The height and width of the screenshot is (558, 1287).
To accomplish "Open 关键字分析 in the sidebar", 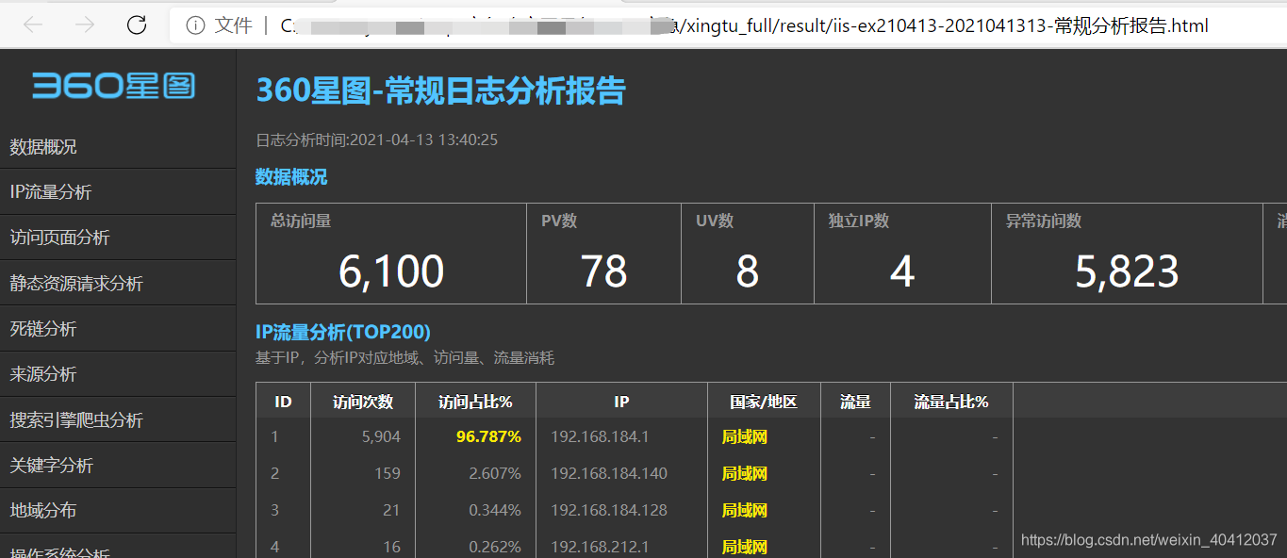I will pyautogui.click(x=118, y=466).
